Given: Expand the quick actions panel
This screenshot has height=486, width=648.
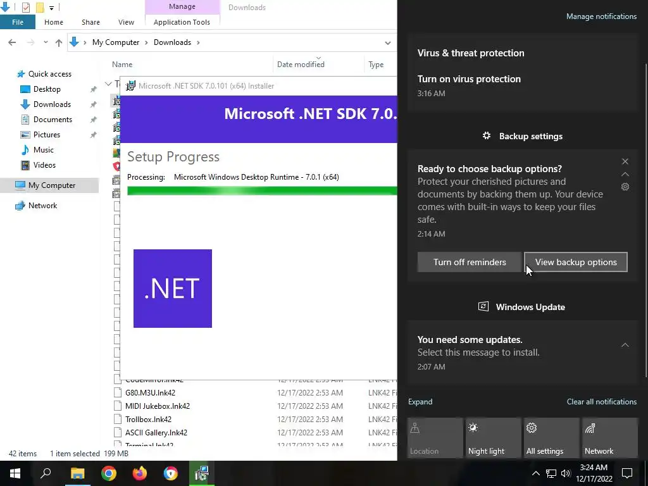Looking at the screenshot, I should click(420, 402).
